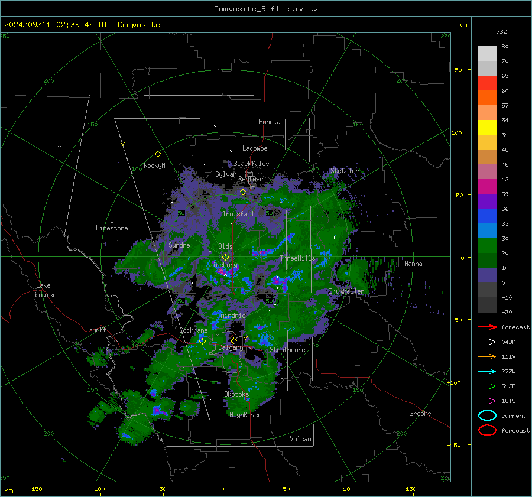Image resolution: width=532 pixels, height=497 pixels.
Task: Click the cyan 27ZW arrow icon
Action: point(487,372)
